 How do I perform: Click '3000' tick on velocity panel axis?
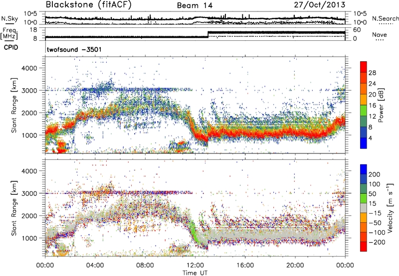(x=29, y=193)
